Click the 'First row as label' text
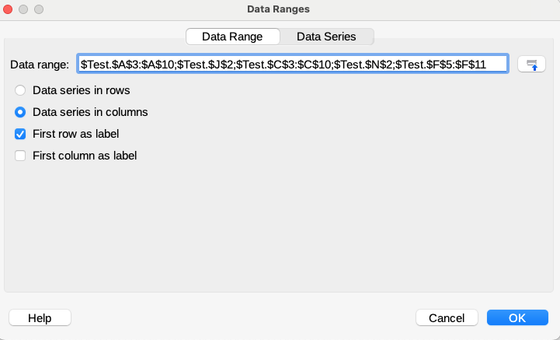This screenshot has width=560, height=340. (75, 134)
